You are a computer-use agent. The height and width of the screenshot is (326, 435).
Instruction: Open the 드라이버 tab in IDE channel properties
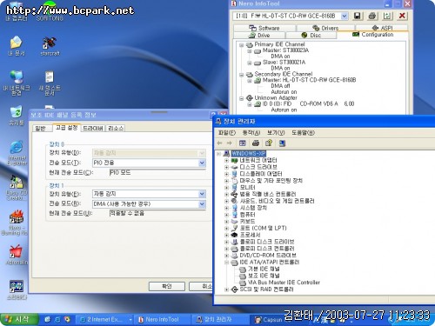(x=92, y=129)
